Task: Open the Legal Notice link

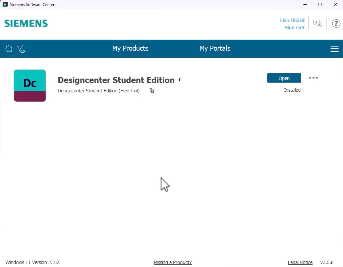Action: [300, 262]
